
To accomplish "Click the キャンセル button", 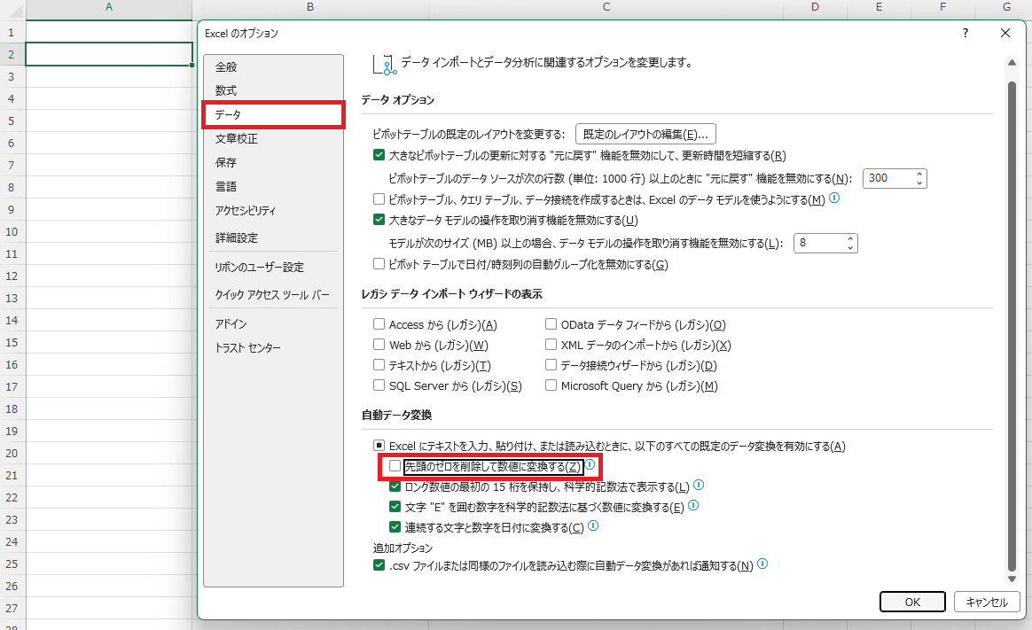I will tap(987, 602).
